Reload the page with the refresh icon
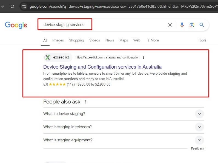Image resolution: width=218 pixels, height=163 pixels. pos(12,6)
